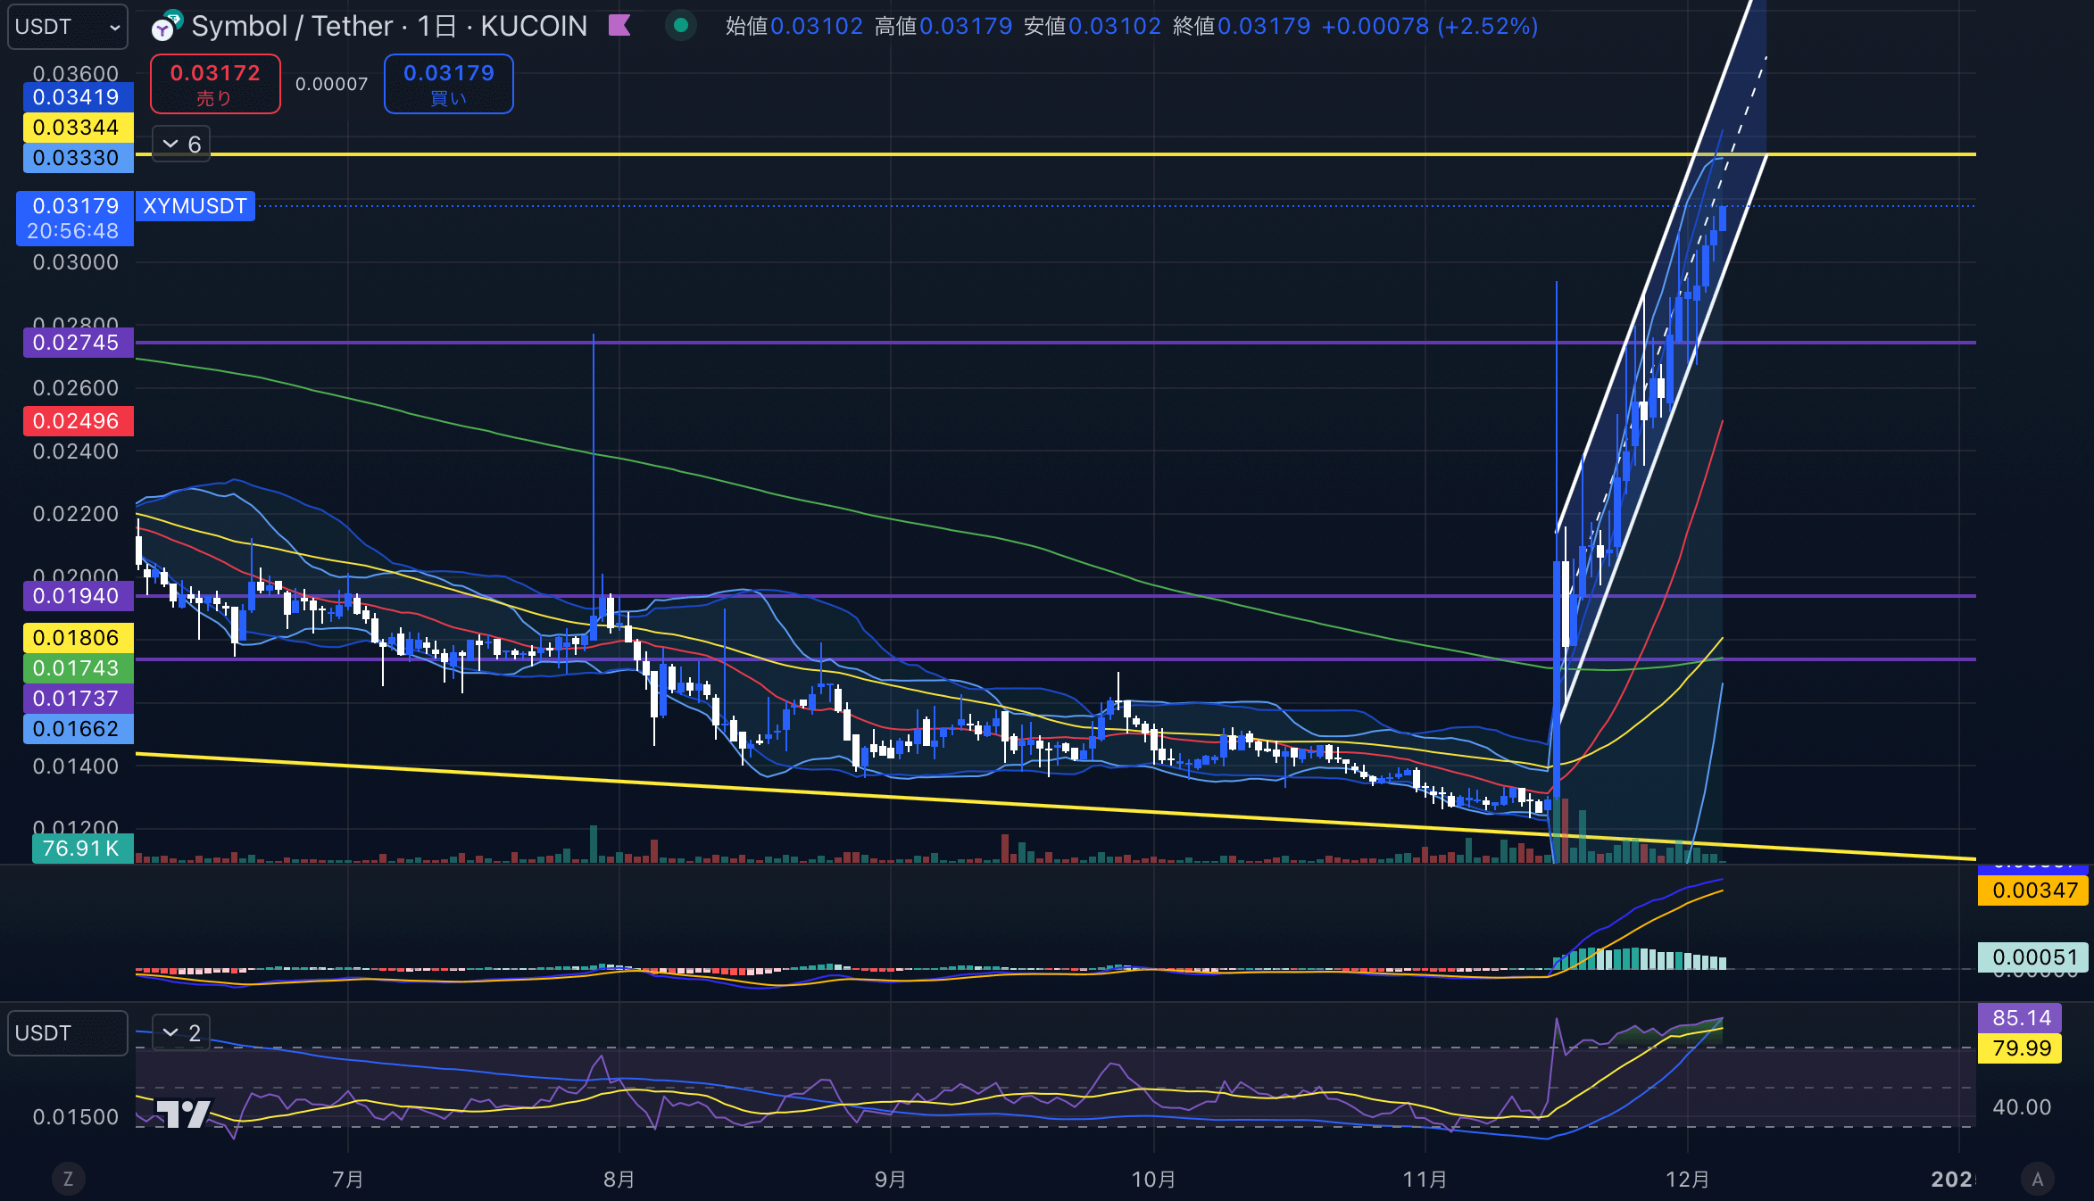Click the 0.00007 spread value

click(332, 84)
